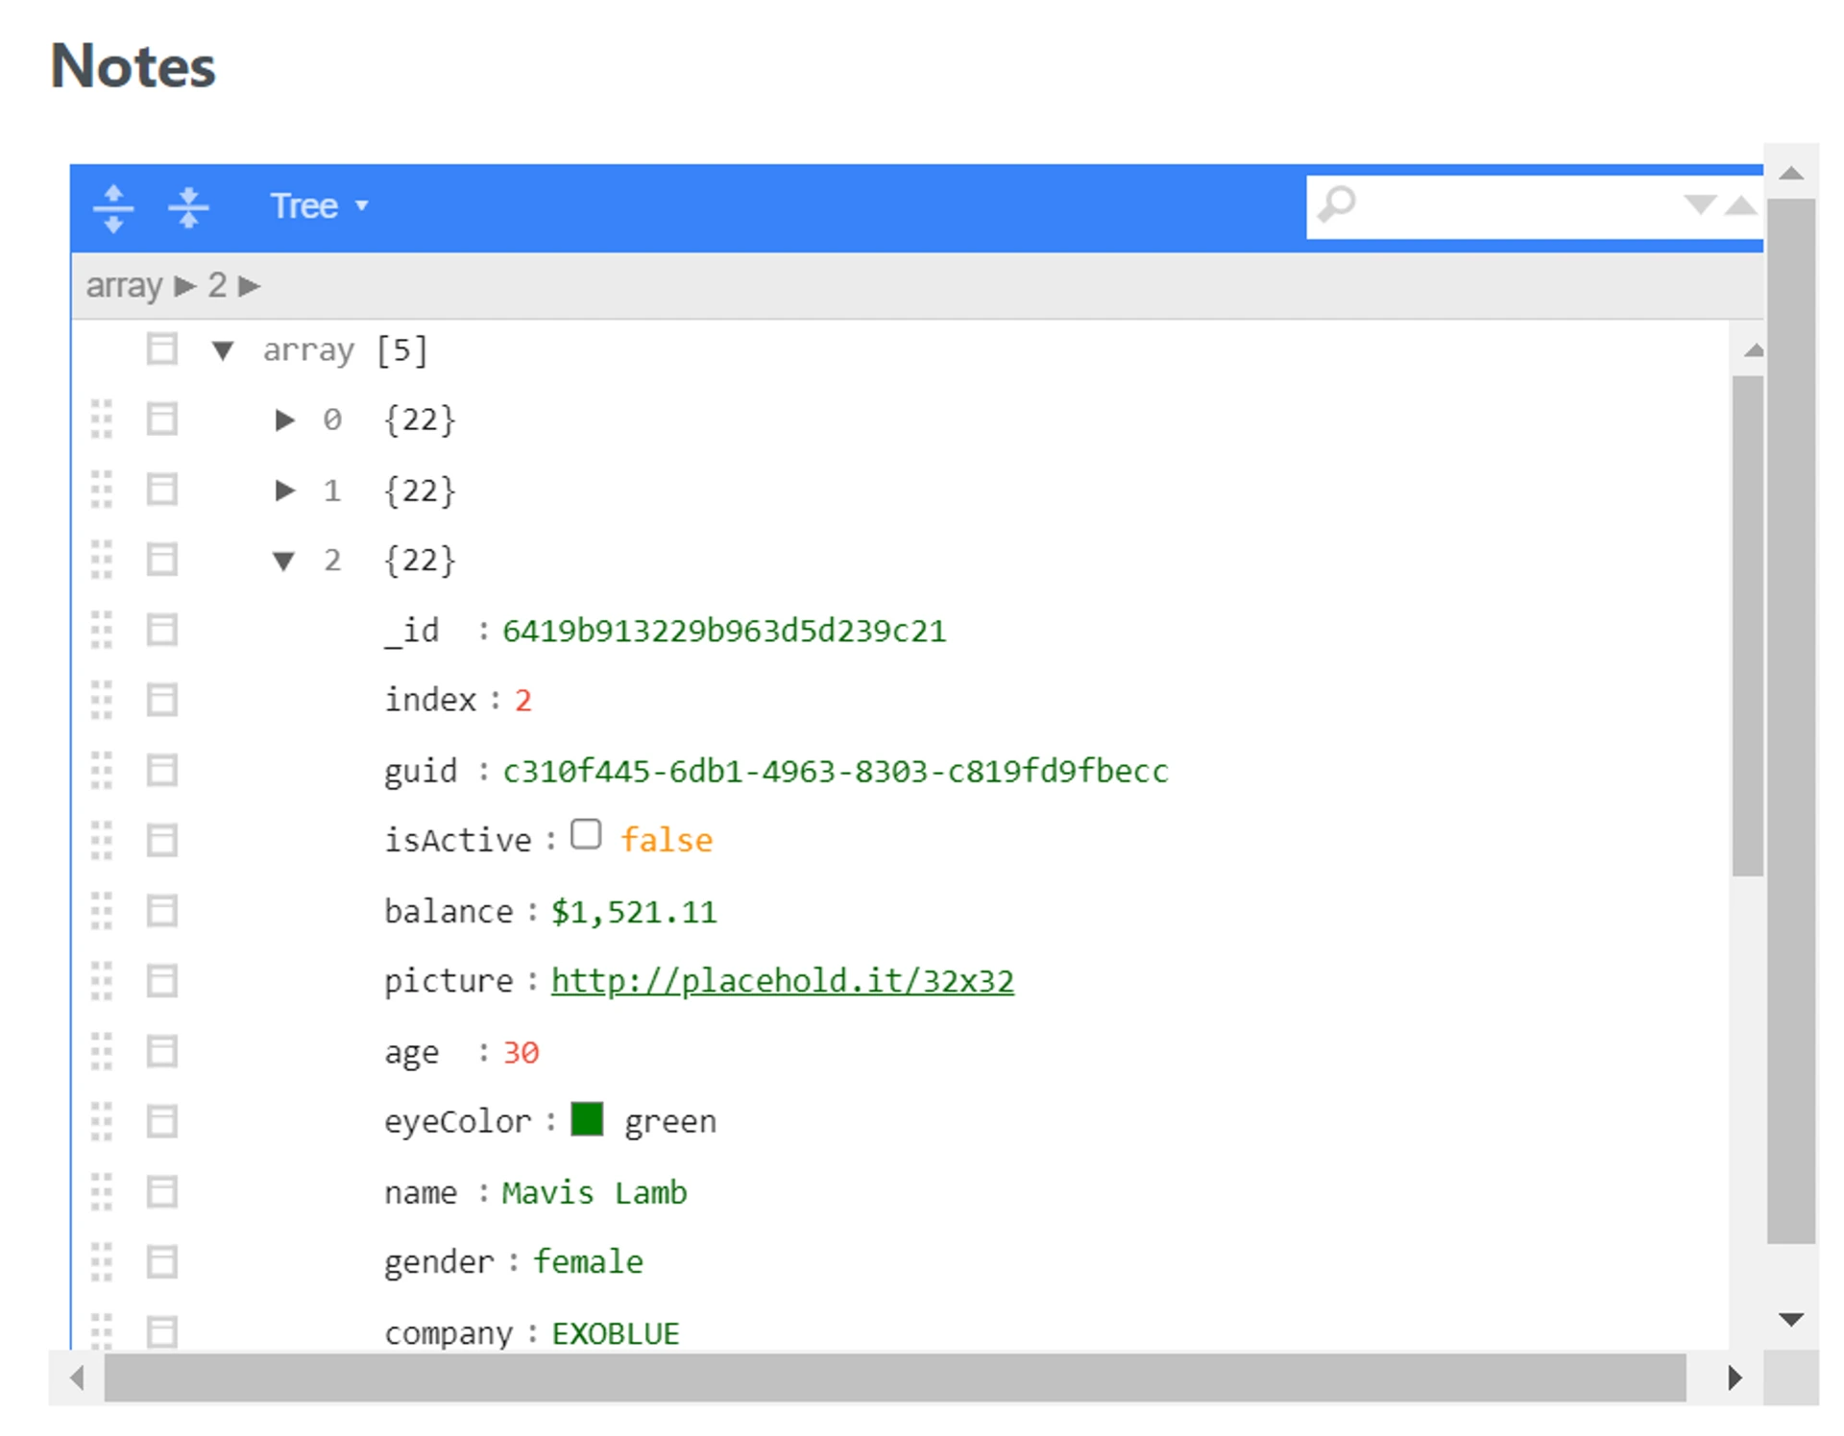Click the drag handle beside the guid row
1844x1436 pixels.
[102, 771]
